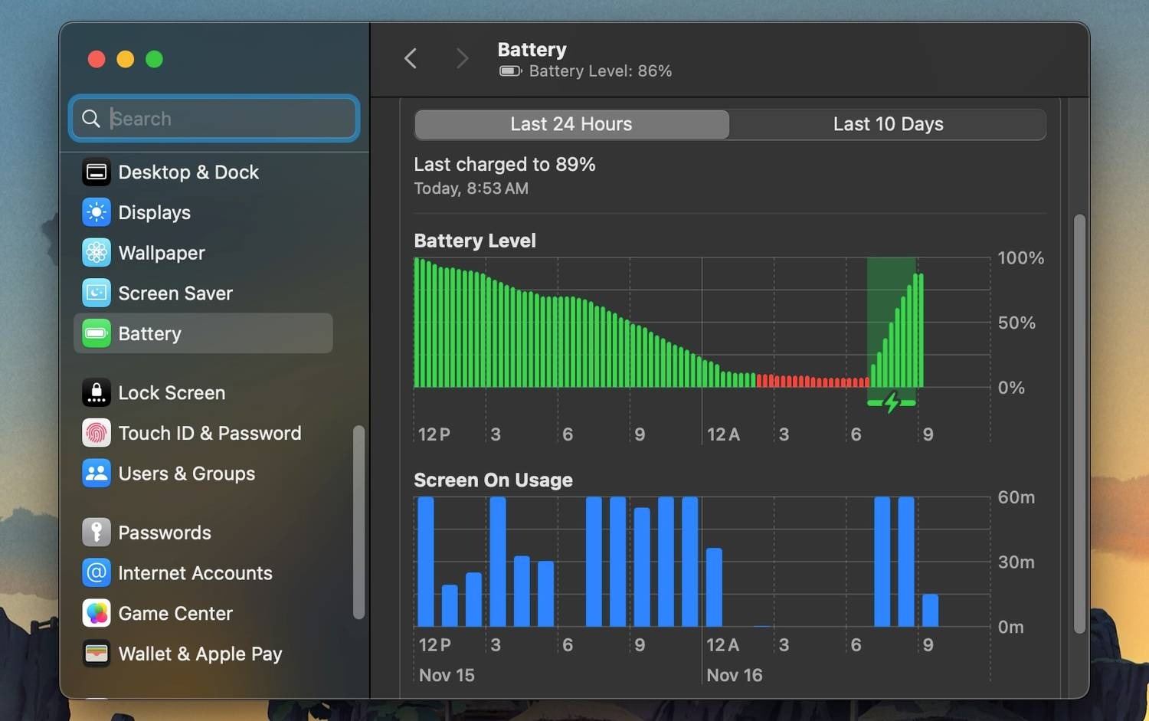Go back with the left chevron
This screenshot has width=1149, height=721.
[411, 58]
